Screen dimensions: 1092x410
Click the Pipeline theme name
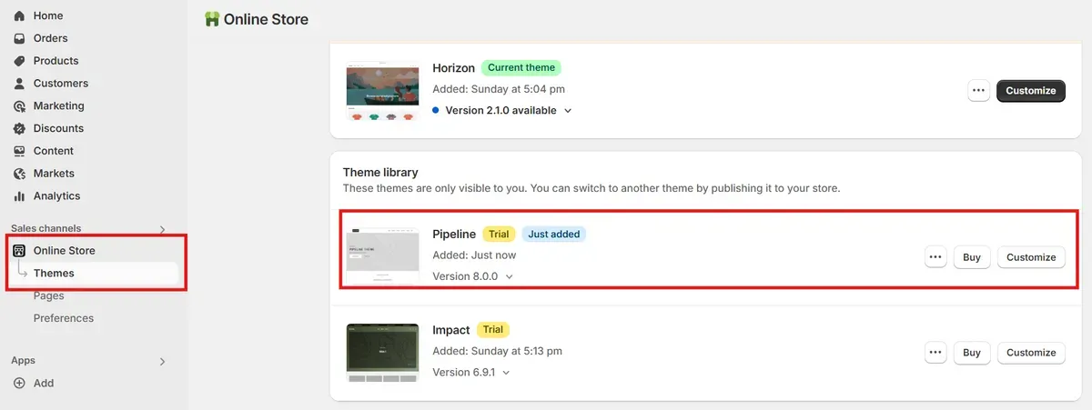coord(454,234)
